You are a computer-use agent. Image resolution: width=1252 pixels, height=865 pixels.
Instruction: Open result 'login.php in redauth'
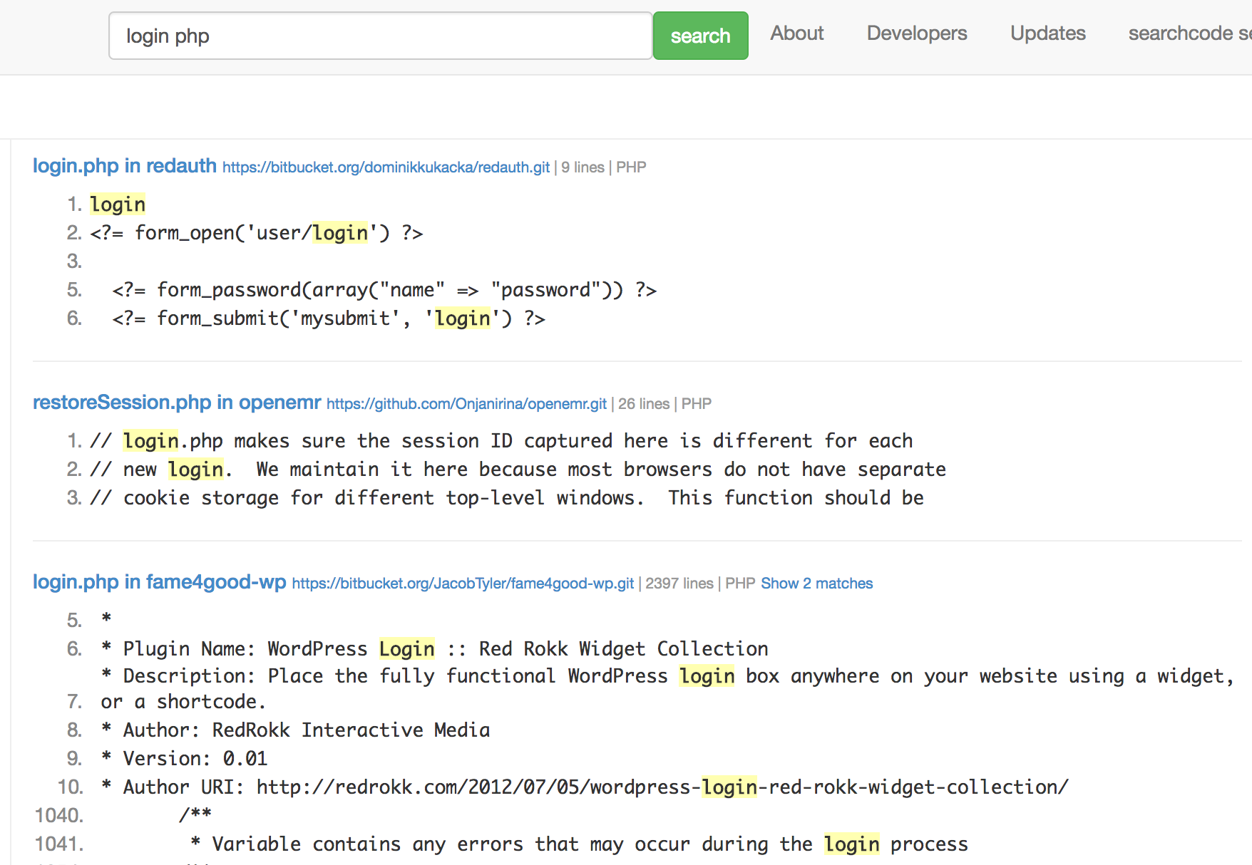[x=125, y=166]
